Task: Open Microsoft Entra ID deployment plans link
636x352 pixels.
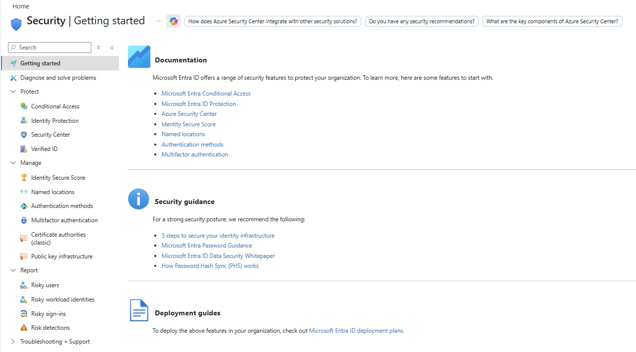Action: click(356, 331)
